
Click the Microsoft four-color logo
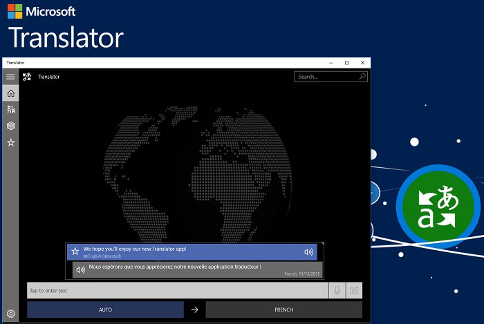coord(15,12)
